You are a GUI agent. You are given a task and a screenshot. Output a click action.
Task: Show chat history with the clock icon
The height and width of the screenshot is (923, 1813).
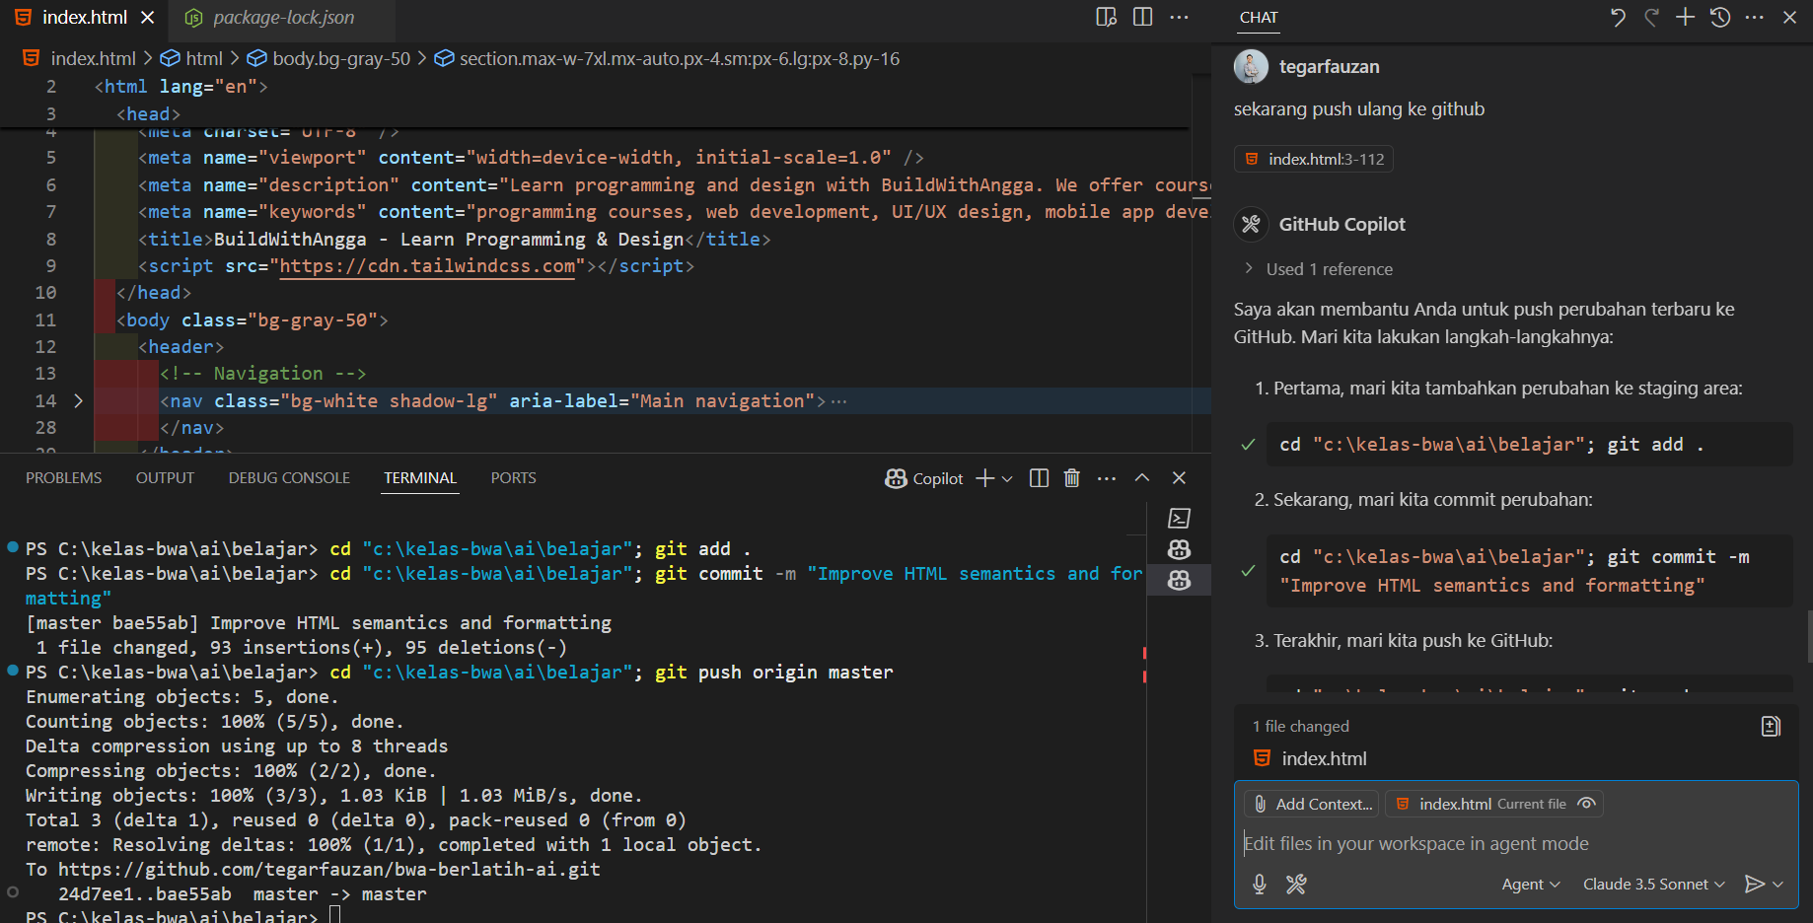1720,18
